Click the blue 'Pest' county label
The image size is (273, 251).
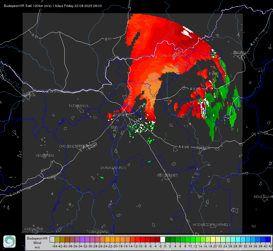[192, 168]
